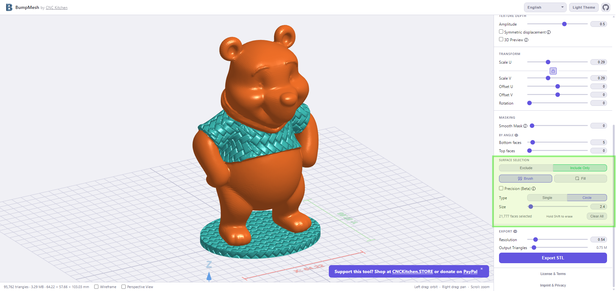This screenshot has height=291, width=616.
Task: Click the Smooth Mask info icon
Action: [x=525, y=126]
